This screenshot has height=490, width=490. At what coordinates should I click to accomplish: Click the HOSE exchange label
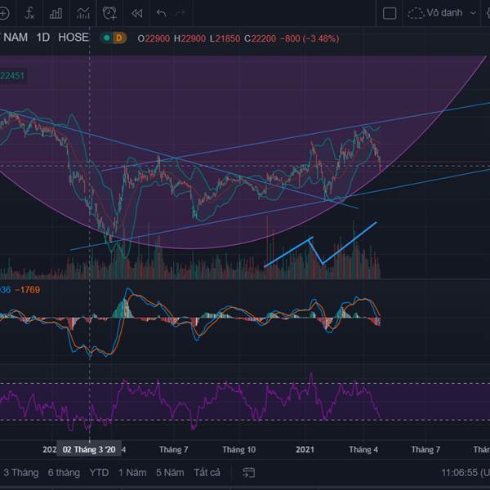73,38
